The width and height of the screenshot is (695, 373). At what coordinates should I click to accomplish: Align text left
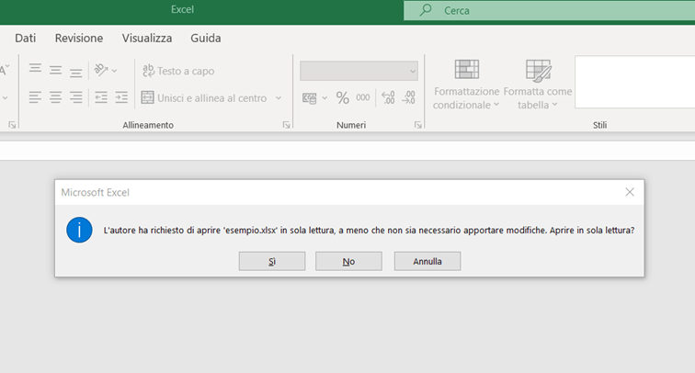click(35, 97)
